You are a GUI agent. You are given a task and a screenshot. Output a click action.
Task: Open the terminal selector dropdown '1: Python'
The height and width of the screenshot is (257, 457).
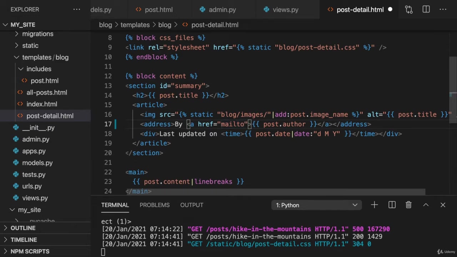[x=316, y=205]
